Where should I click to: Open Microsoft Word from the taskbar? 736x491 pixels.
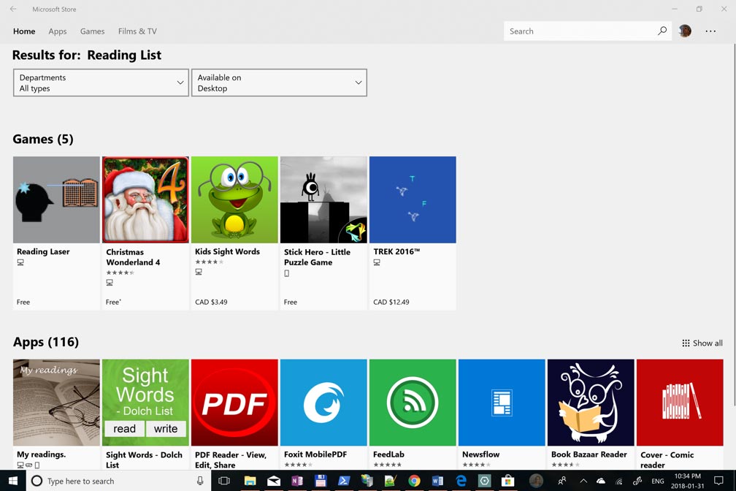coord(437,481)
